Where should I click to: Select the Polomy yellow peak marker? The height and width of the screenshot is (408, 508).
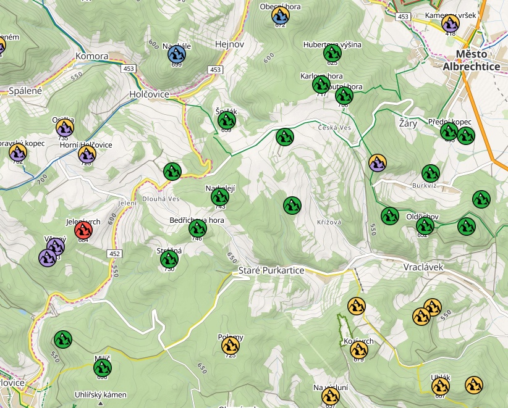231,346
